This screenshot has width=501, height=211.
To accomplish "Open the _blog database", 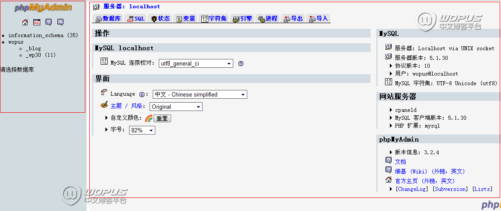I will [x=33, y=48].
